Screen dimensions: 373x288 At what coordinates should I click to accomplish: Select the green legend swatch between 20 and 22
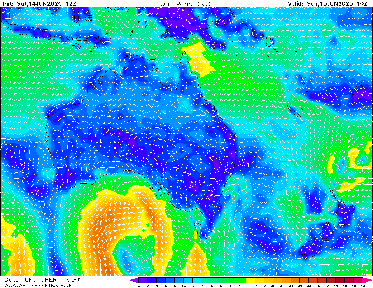(x=233, y=280)
